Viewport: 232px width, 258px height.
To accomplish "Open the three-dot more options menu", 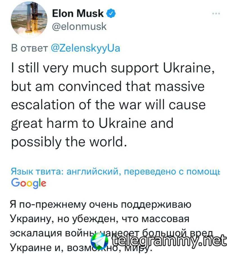I will tap(216, 14).
